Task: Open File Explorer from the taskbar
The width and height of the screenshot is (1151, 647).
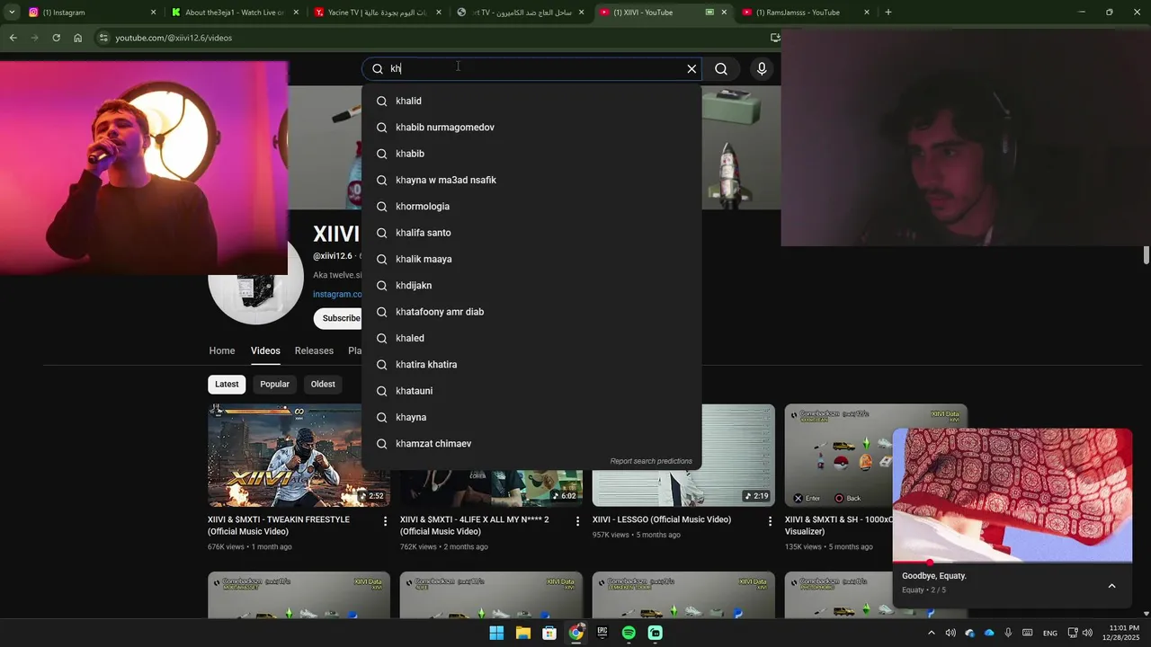Action: pyautogui.click(x=522, y=634)
